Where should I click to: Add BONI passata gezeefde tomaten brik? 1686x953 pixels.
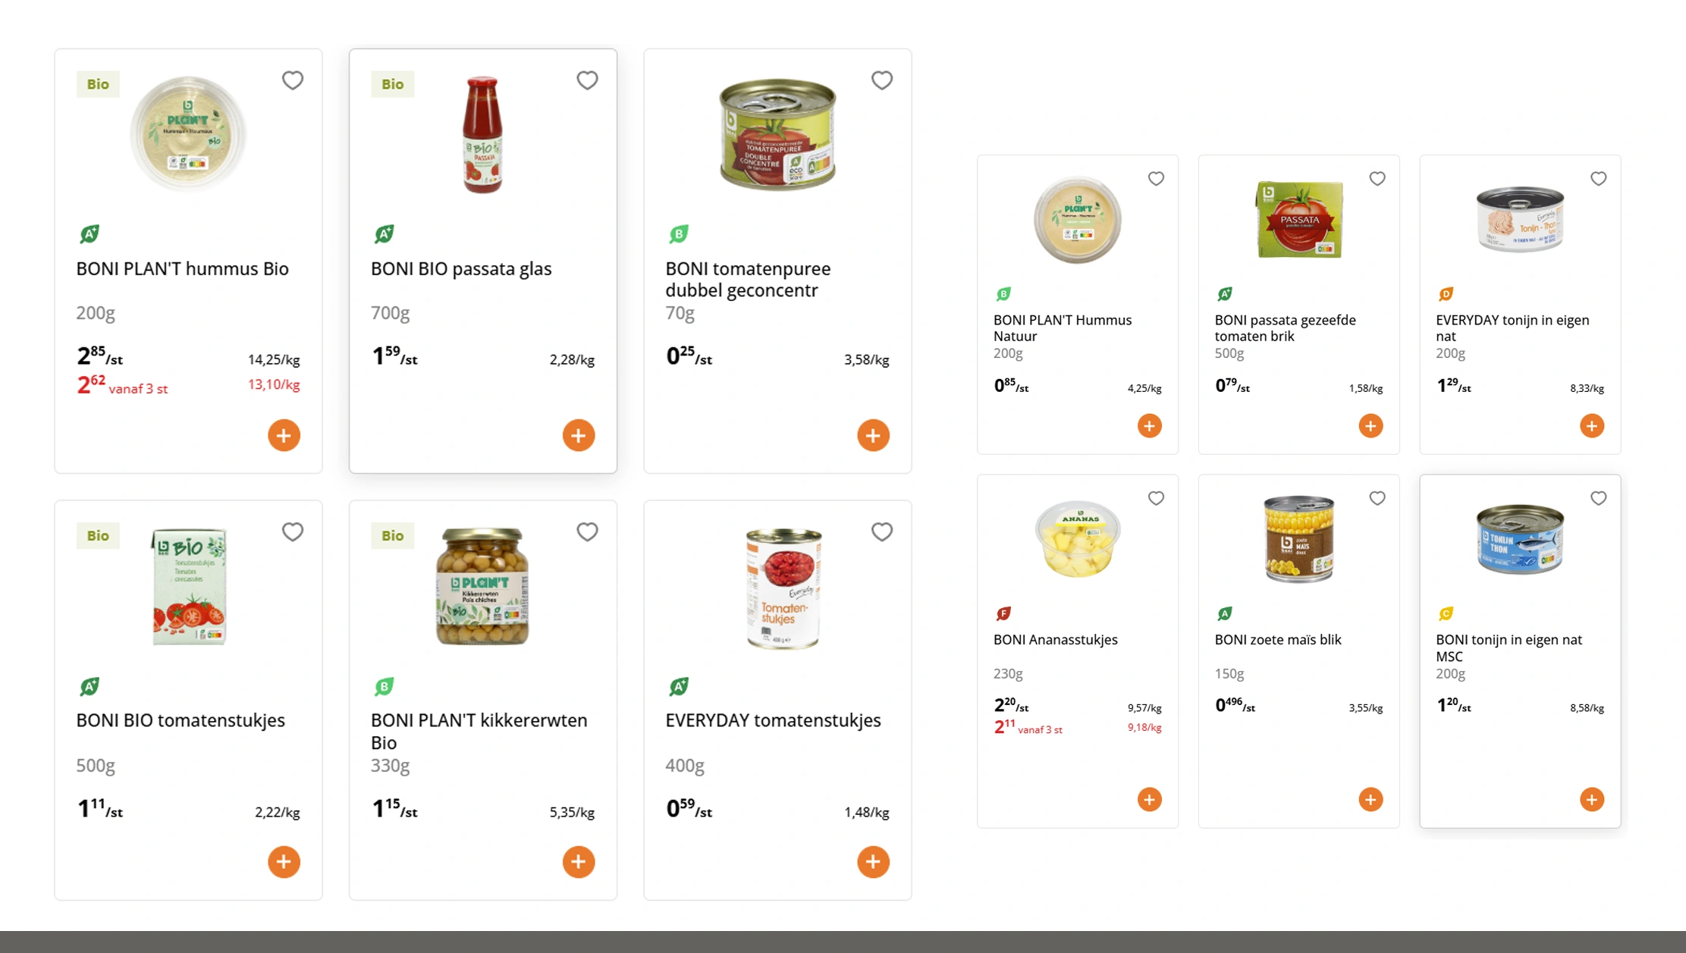pyautogui.click(x=1370, y=425)
